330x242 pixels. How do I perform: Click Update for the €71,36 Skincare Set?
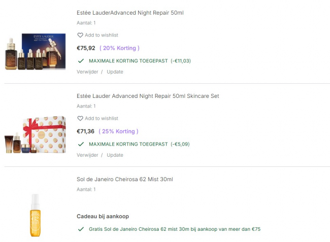(115, 155)
